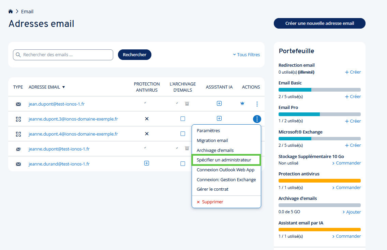
Task: Click the active three-dot button for jeanne.dupont.3
Action: pyautogui.click(x=257, y=119)
